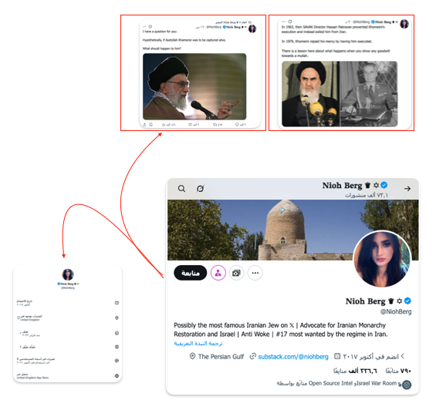Click the Grok slashed-circle icon beside search

point(200,189)
